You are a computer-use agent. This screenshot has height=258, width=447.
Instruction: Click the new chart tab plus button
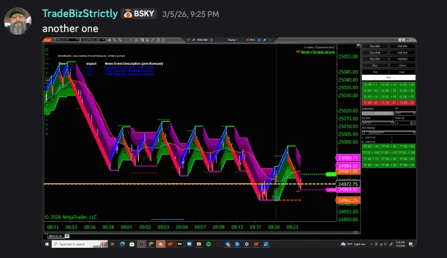point(67,236)
